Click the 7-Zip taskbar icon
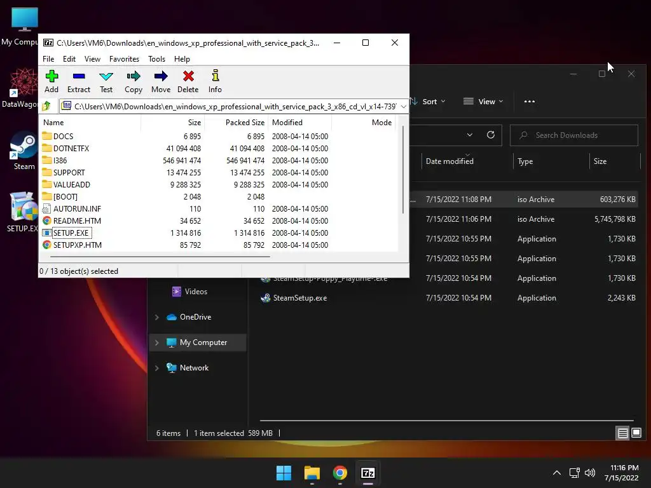This screenshot has height=488, width=651. [368, 473]
